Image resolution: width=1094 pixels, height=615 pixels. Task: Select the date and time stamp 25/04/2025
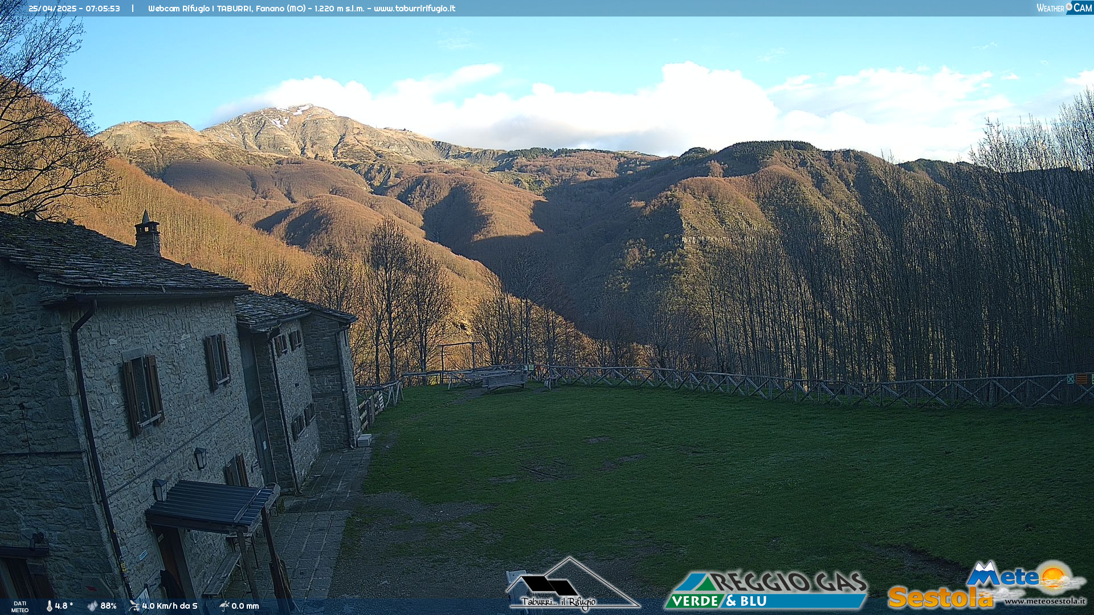click(74, 9)
